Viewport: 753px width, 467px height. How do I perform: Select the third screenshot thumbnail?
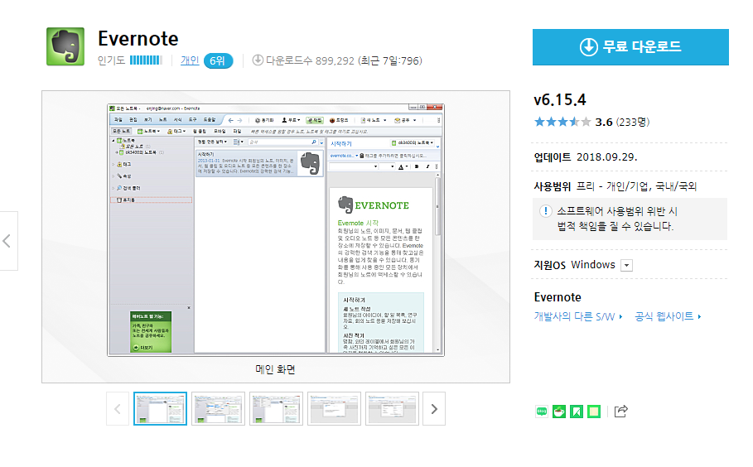pyautogui.click(x=276, y=409)
